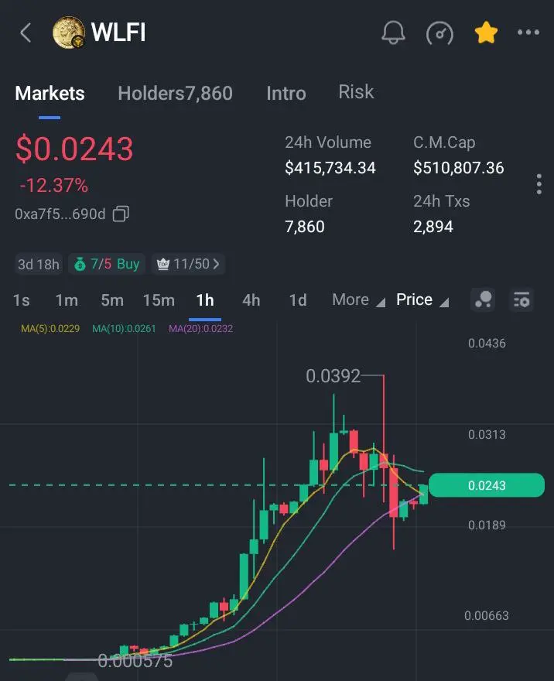554x681 pixels.
Task: Tap the green 0.0243 price marker
Action: [486, 485]
